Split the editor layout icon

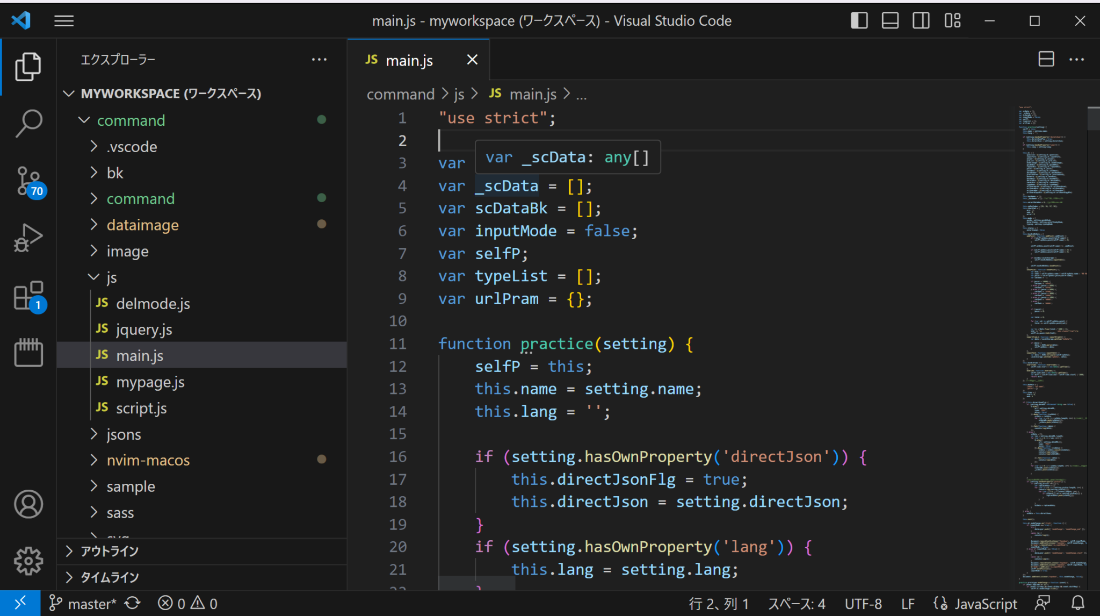(x=1046, y=59)
